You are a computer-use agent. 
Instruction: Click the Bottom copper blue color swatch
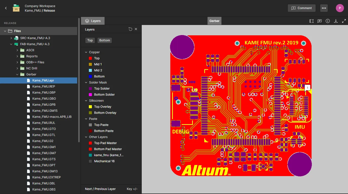[x=90, y=76]
